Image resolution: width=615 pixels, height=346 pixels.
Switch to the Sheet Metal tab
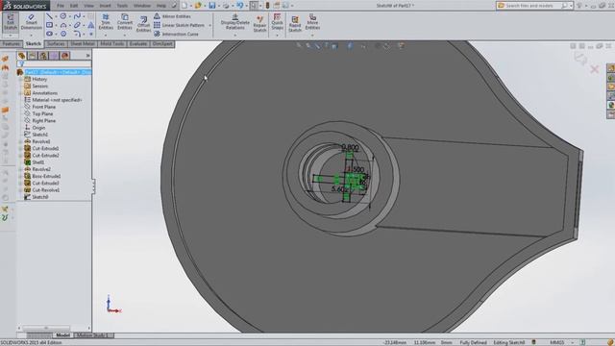[83, 44]
